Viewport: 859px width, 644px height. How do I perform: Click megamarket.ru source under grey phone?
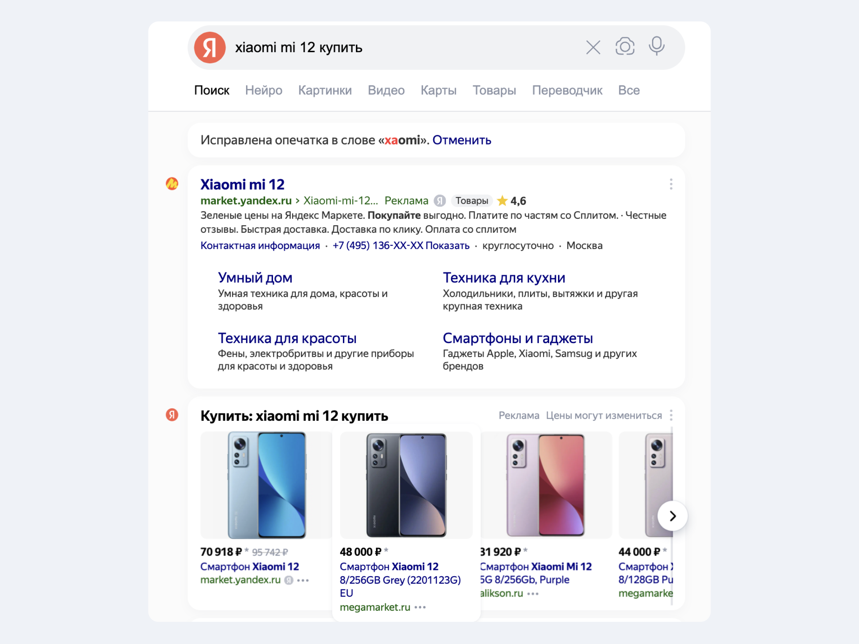click(375, 607)
